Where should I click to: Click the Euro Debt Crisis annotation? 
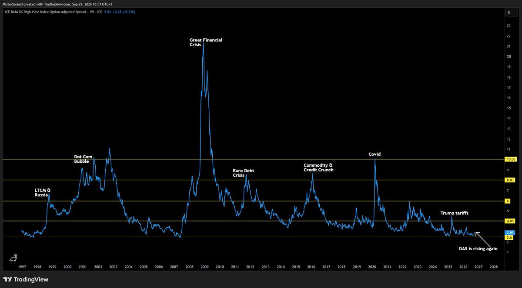[x=244, y=173]
